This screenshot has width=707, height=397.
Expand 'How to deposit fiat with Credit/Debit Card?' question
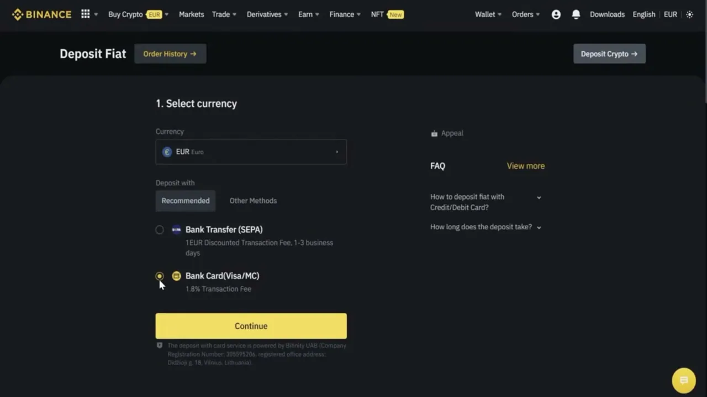pyautogui.click(x=486, y=202)
